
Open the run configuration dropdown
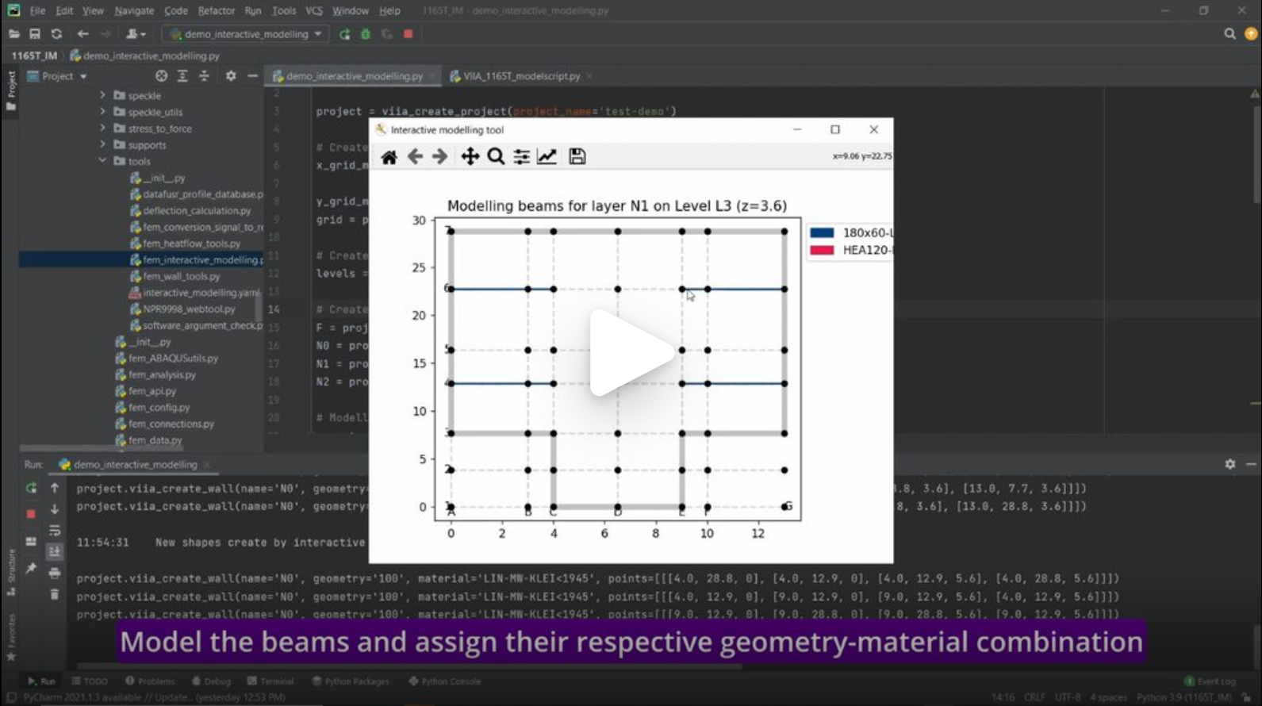click(247, 34)
